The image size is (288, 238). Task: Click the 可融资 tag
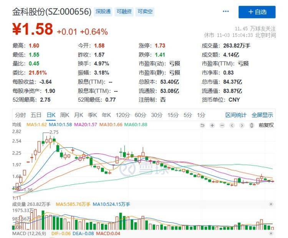click(x=124, y=12)
